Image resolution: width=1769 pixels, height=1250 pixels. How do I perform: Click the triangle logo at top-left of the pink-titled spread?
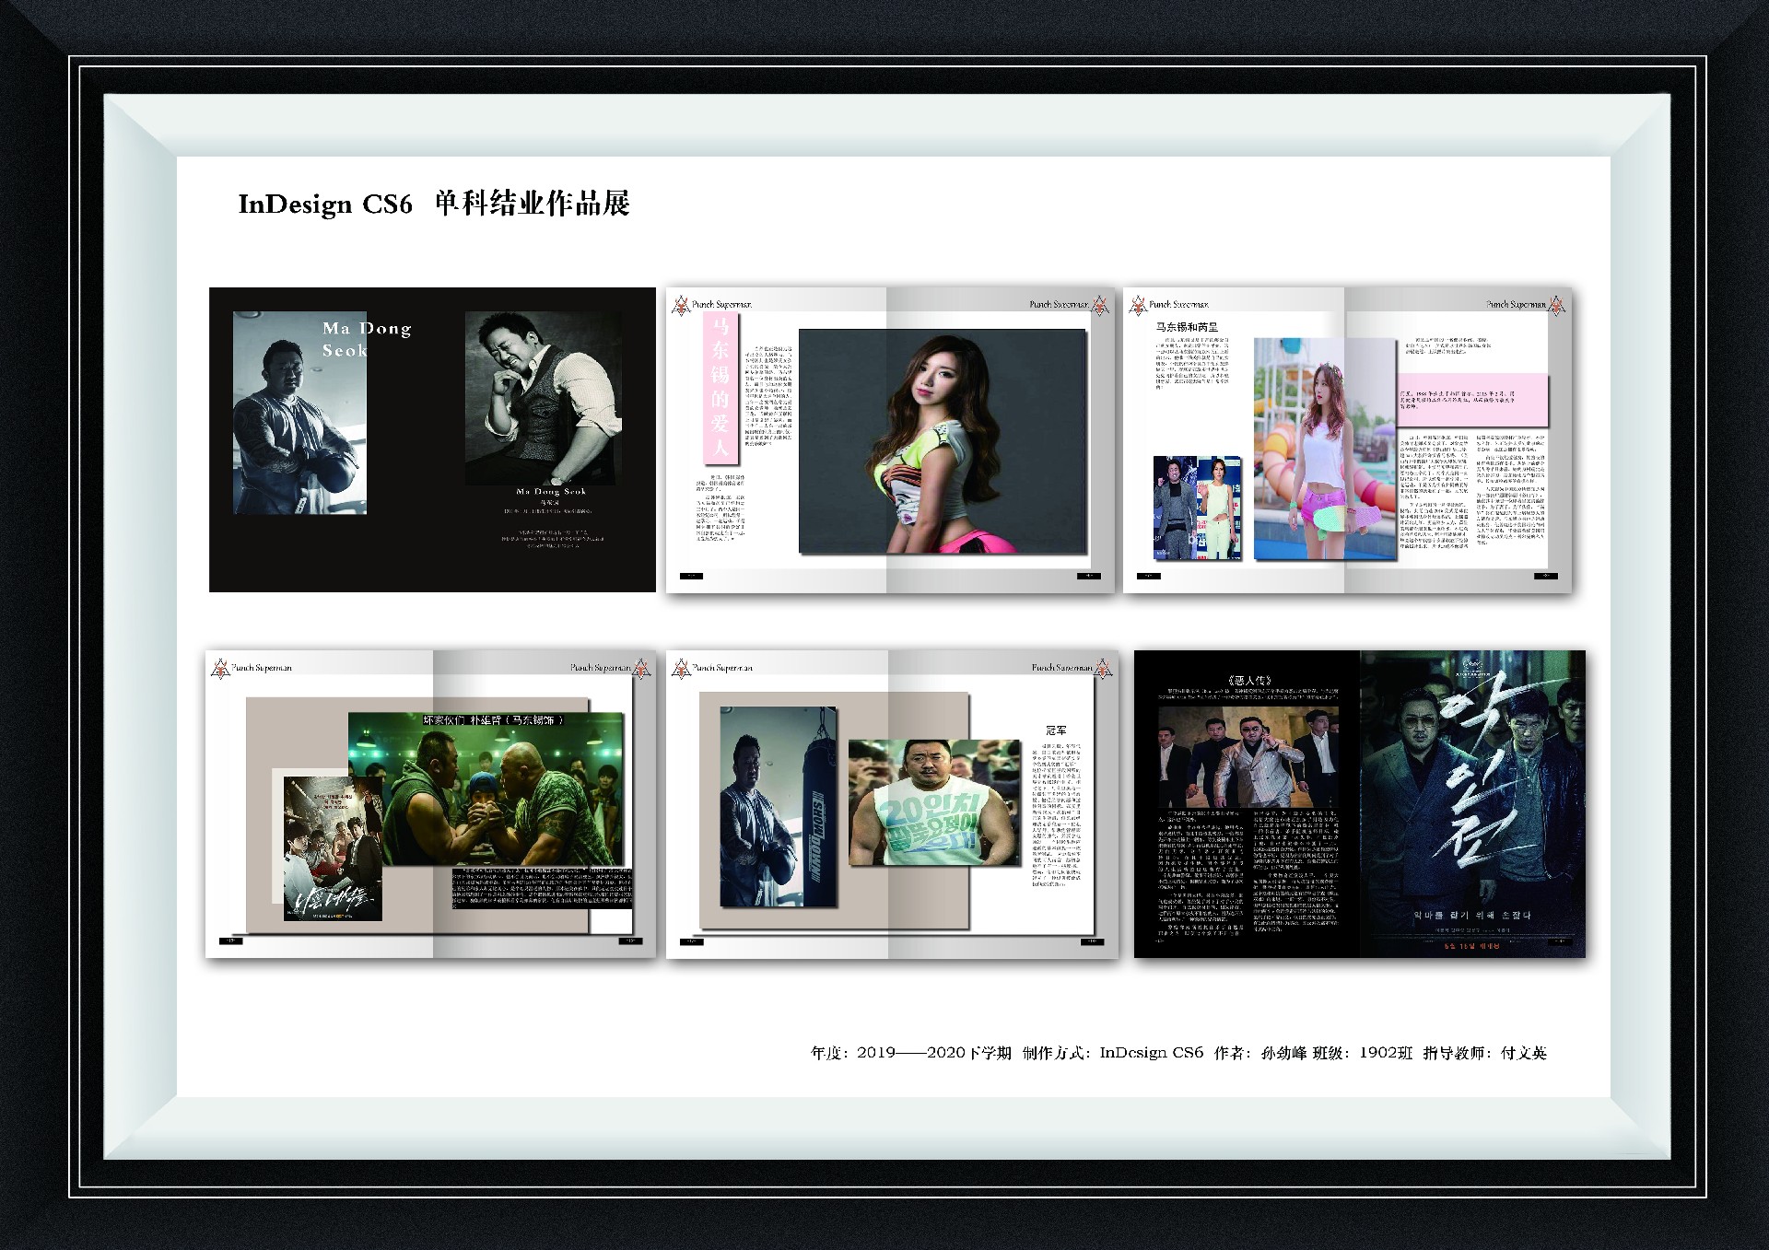click(681, 305)
